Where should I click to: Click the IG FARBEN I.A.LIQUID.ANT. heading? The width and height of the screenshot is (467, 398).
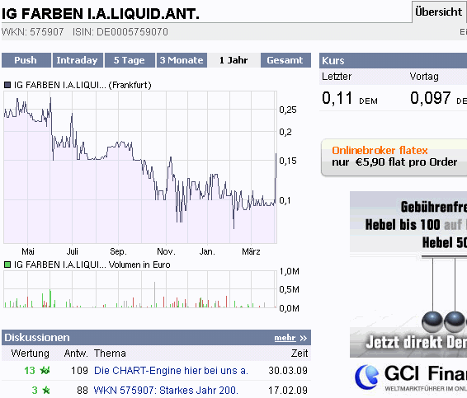pyautogui.click(x=101, y=14)
